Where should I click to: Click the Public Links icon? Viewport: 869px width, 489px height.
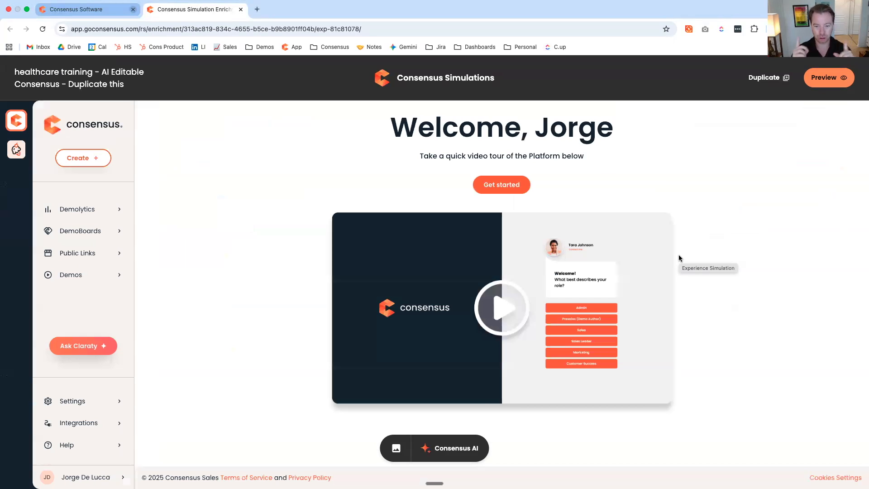(48, 253)
